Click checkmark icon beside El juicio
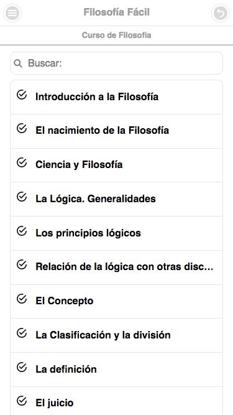The height and width of the screenshot is (415, 233). pyautogui.click(x=22, y=401)
